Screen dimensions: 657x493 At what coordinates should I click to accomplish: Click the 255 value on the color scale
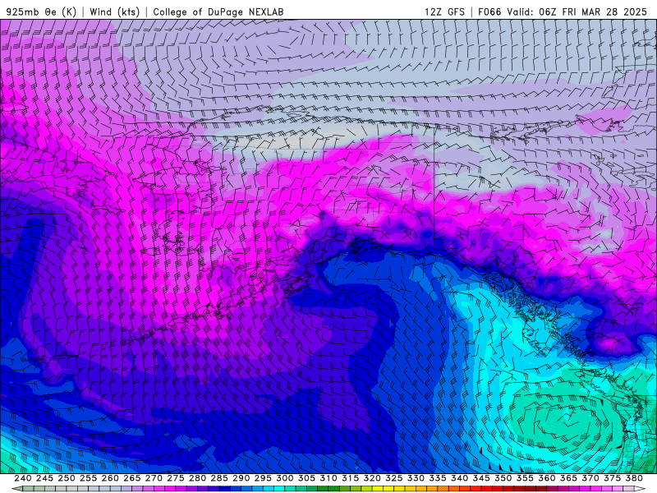pos(88,478)
